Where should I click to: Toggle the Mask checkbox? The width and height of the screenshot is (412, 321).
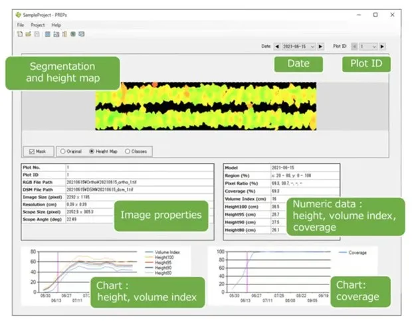tap(32, 152)
